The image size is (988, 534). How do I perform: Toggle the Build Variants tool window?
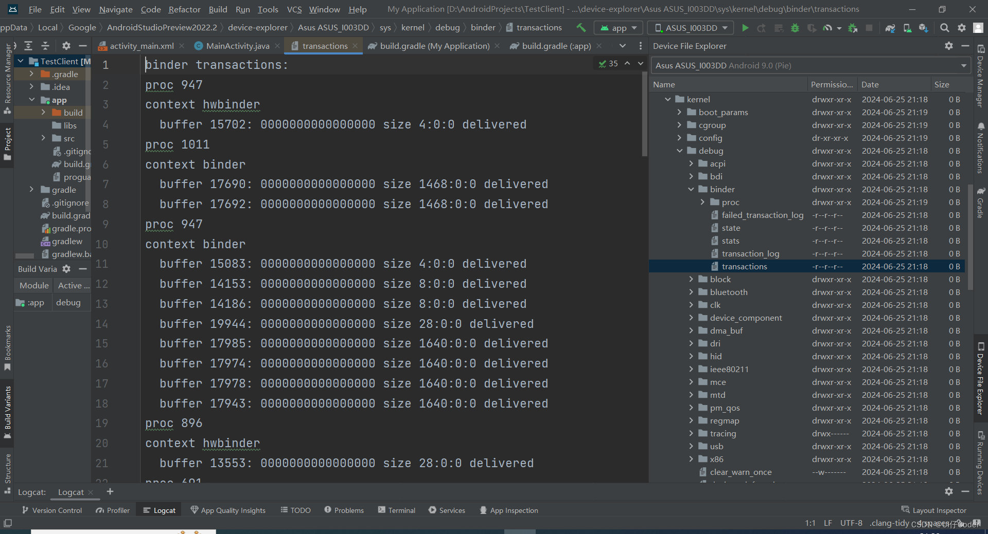click(x=7, y=412)
